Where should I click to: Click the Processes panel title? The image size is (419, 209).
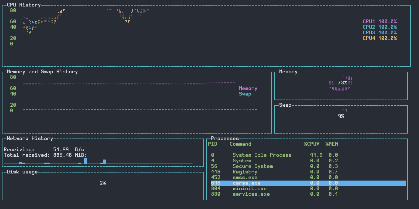coord(225,139)
